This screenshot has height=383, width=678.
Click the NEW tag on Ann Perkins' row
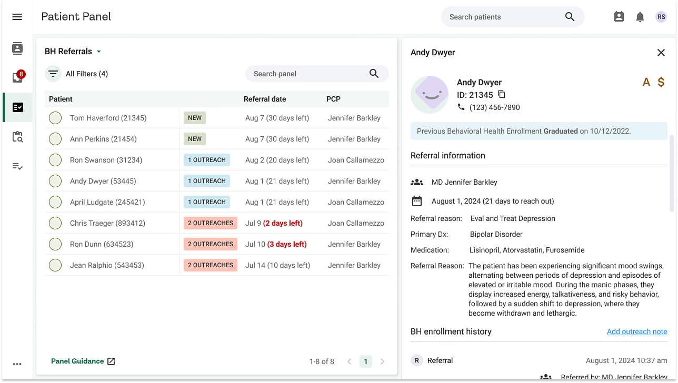(x=195, y=139)
